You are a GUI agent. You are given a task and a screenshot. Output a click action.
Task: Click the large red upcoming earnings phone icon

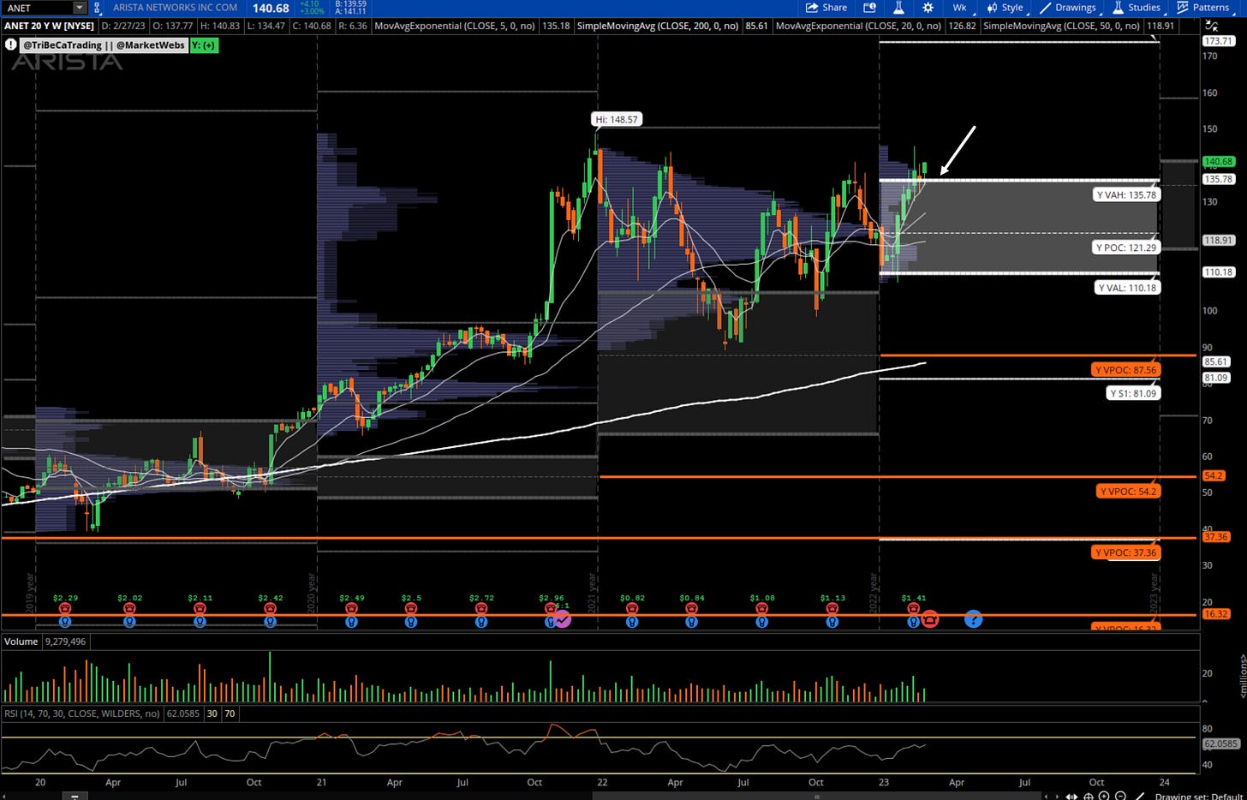pyautogui.click(x=929, y=618)
